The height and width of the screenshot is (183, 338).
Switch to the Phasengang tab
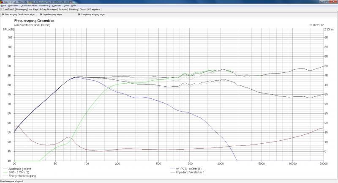22,9
